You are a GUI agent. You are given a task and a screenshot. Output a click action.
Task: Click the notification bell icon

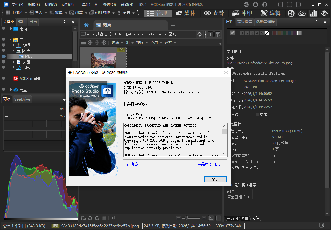pos(255,5)
